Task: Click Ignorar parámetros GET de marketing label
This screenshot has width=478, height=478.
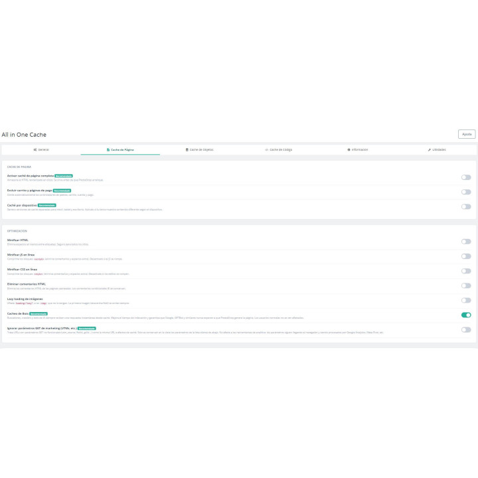Action: pos(42,329)
